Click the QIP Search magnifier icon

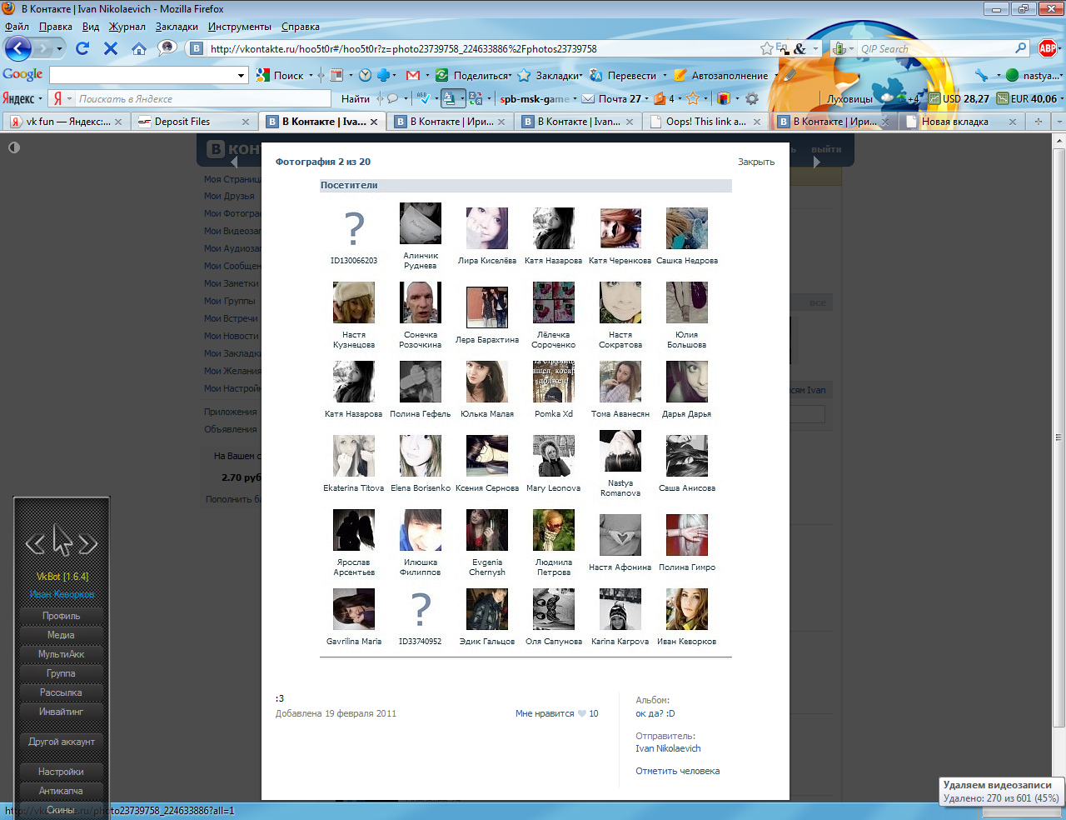[1021, 48]
